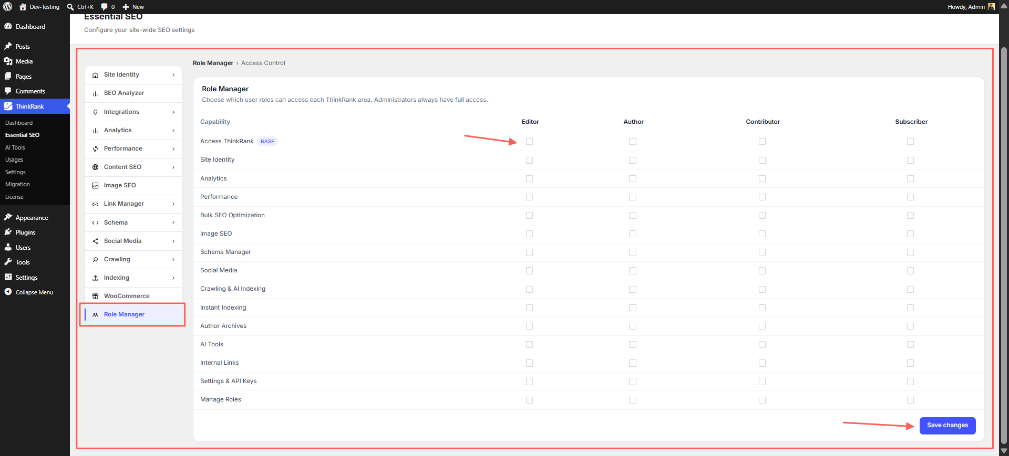Open the Howdy, Admin account menu
1009x456 pixels.
971,7
